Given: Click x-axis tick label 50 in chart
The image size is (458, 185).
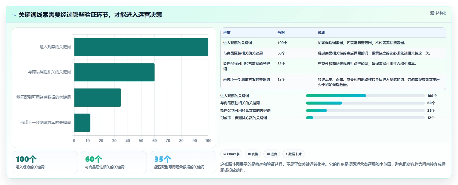Looking at the screenshot, I should click(141, 141).
